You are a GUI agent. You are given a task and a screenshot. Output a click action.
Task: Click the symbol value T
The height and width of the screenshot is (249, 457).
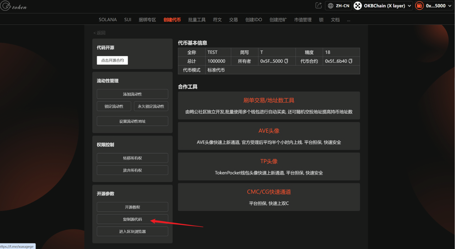[262, 52]
